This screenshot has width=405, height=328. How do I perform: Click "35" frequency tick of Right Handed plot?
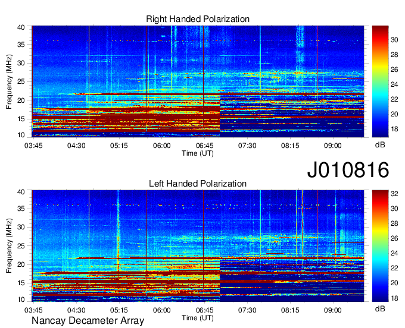pyautogui.click(x=21, y=45)
